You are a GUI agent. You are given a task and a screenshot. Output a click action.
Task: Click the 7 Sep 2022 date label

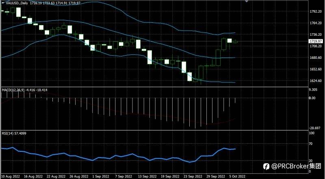(x=124, y=176)
